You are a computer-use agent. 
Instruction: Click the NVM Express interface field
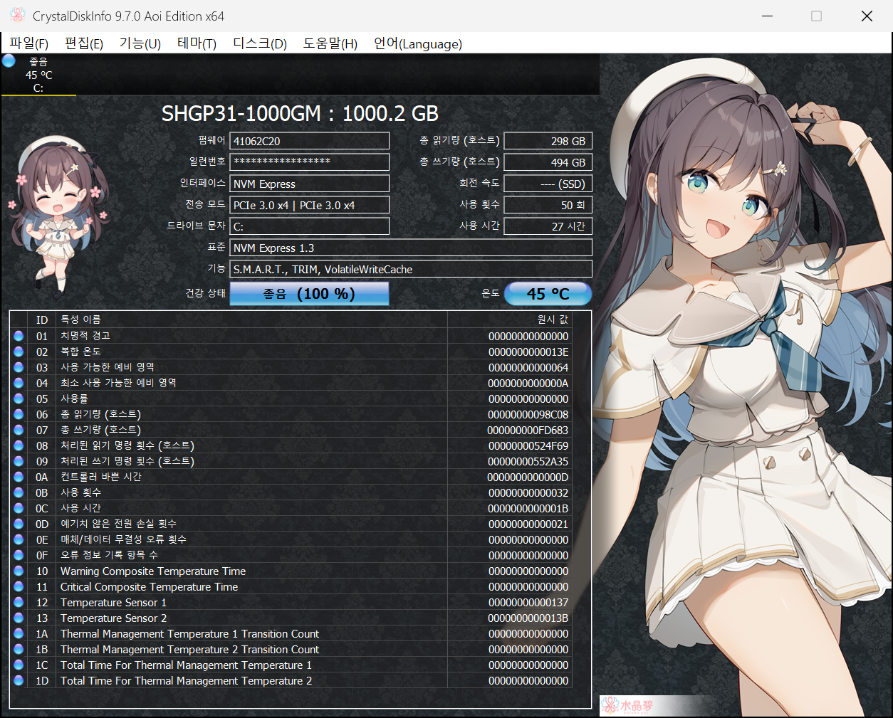click(x=309, y=184)
